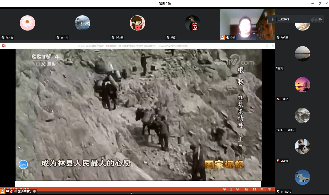Screen dimensions: 329x195
Task: Select the fighter jet avatar participant
Action: [x=303, y=177]
